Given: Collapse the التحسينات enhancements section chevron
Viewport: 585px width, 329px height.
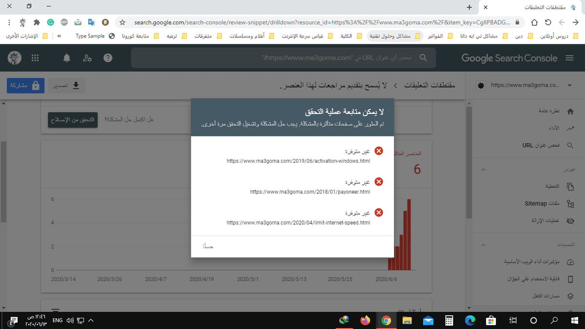Looking at the screenshot, I should [484, 245].
